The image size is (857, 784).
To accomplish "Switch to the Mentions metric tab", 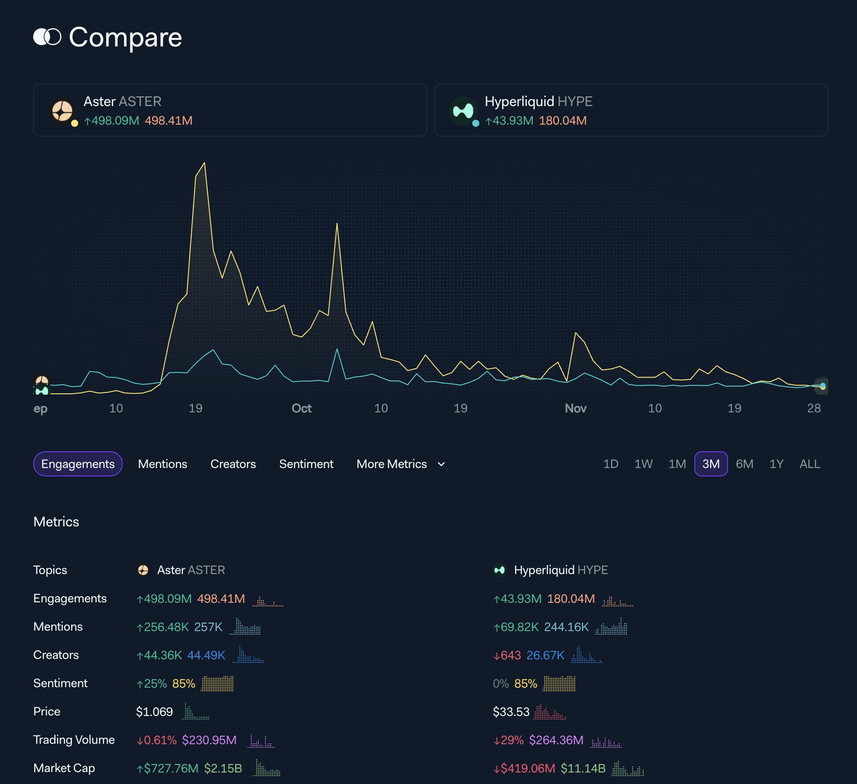I will click(163, 464).
